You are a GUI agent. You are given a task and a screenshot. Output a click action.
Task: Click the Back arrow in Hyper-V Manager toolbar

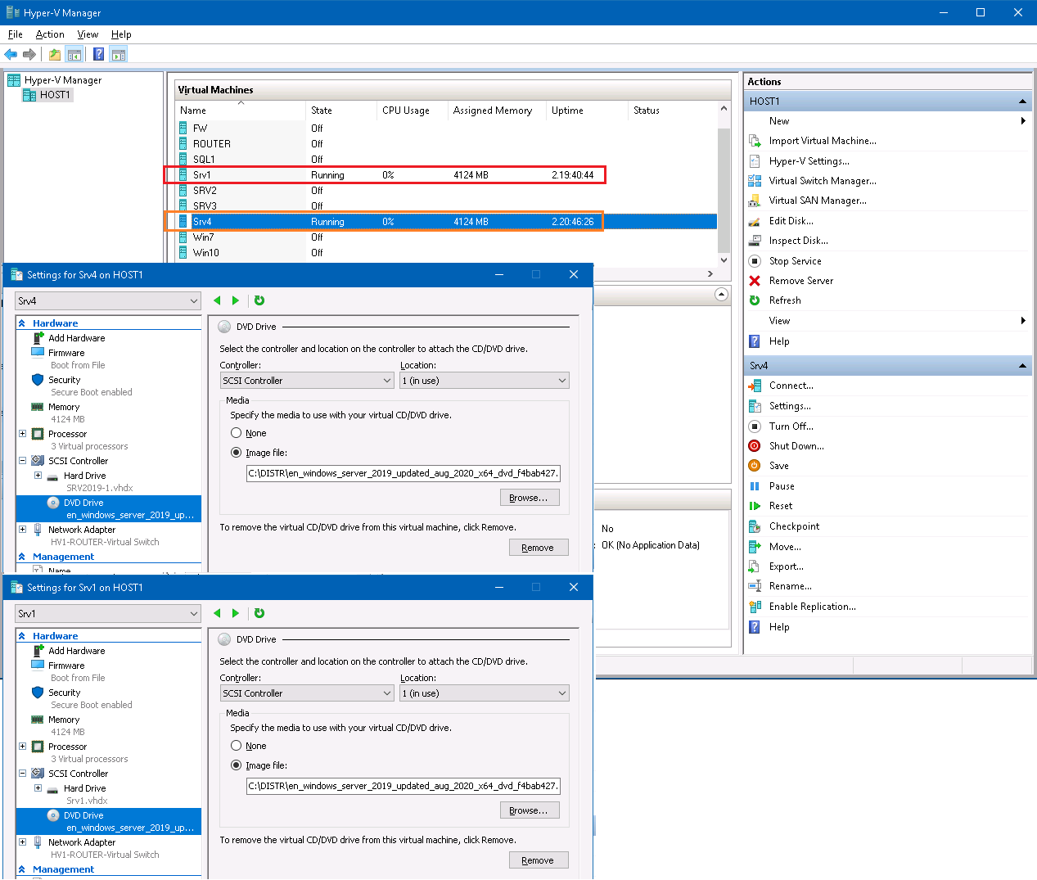click(11, 55)
